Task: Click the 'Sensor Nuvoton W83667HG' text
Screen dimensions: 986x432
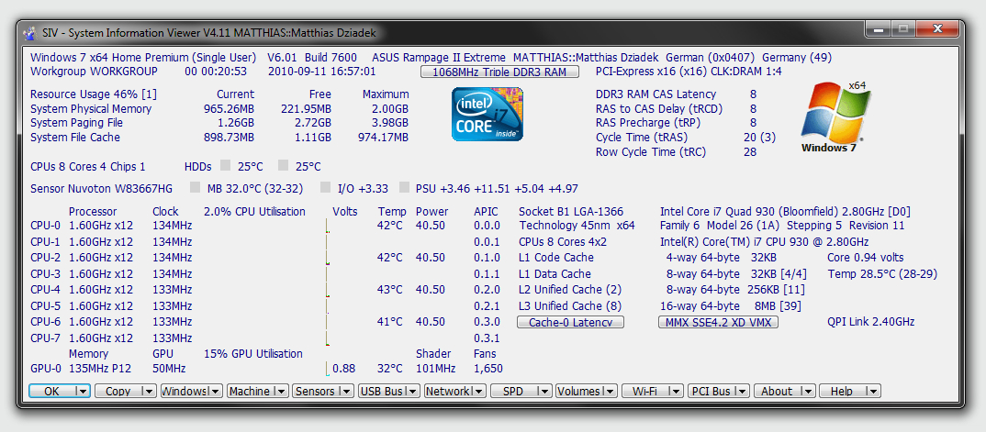Action: coord(101,188)
